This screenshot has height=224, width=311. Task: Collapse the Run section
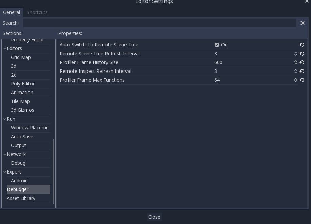click(x=5, y=119)
